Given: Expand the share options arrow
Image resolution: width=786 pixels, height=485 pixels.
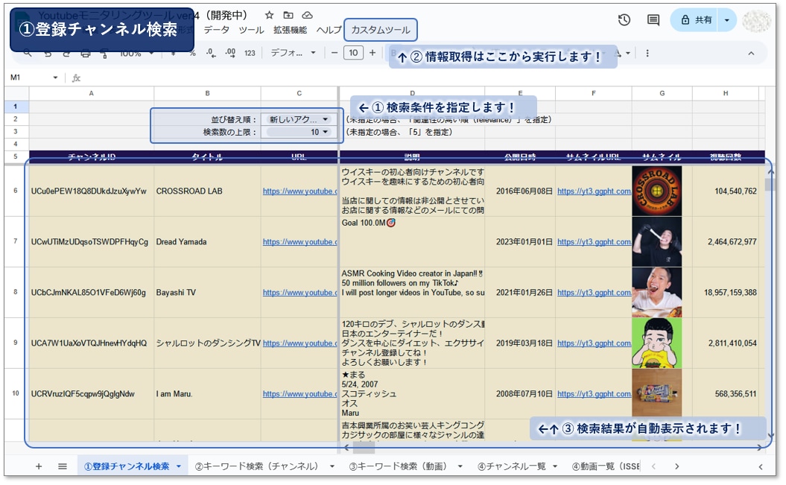Looking at the screenshot, I should point(727,20).
